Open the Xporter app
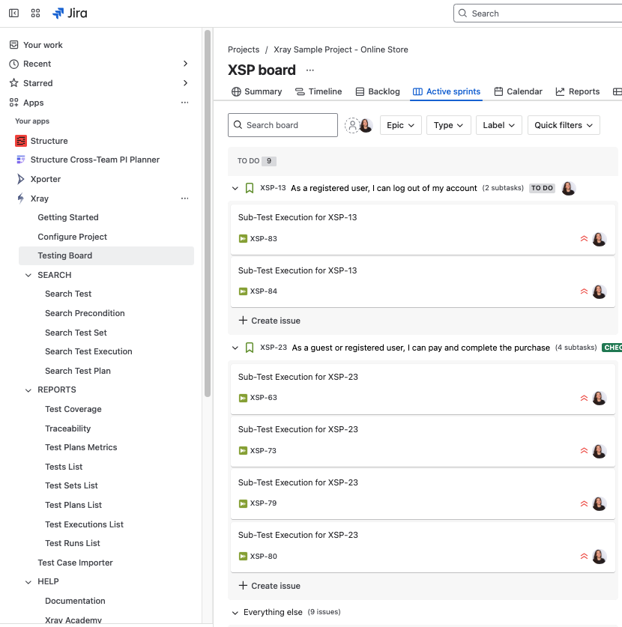Image resolution: width=622 pixels, height=627 pixels. point(38,179)
